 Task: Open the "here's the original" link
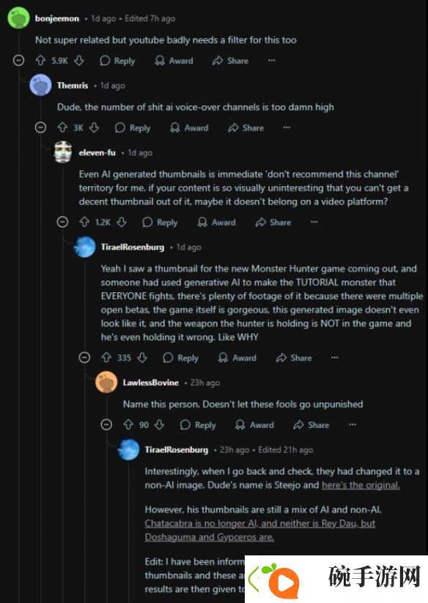pyautogui.click(x=361, y=485)
